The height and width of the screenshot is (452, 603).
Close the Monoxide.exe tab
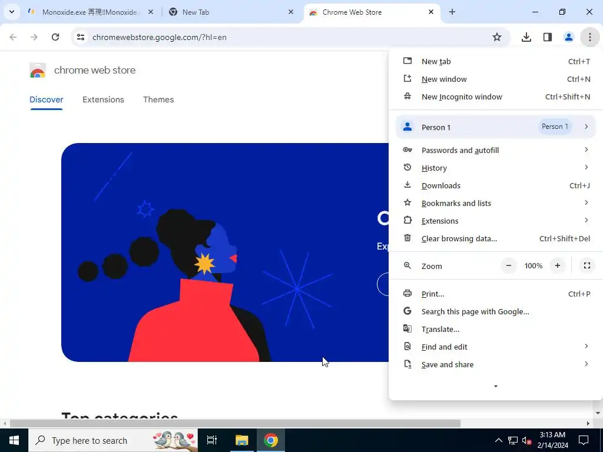click(x=151, y=12)
